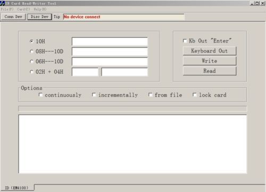Click the app icon in title bar

(x=3, y=3)
